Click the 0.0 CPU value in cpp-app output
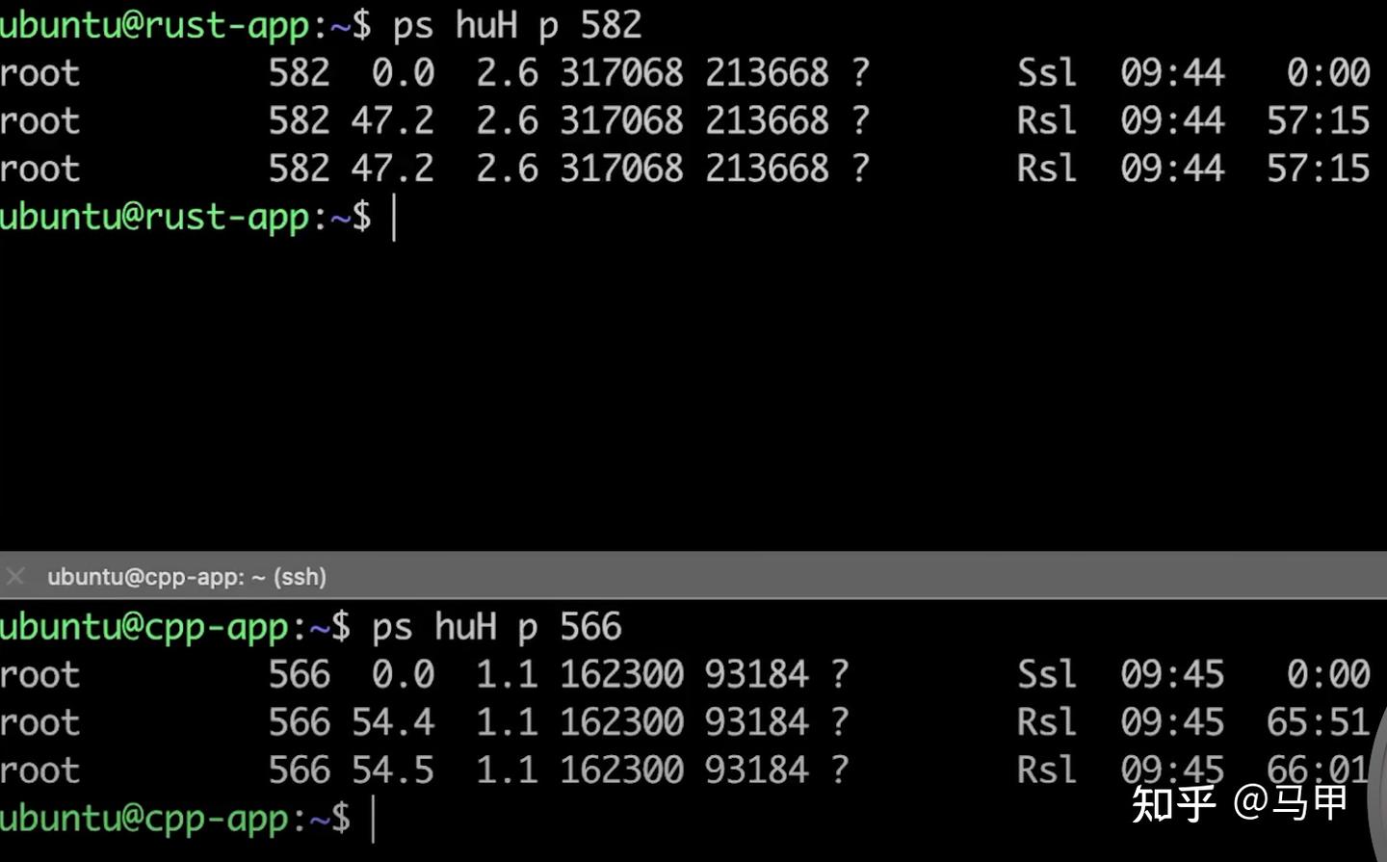Viewport: 1387px width, 862px height. [x=403, y=675]
